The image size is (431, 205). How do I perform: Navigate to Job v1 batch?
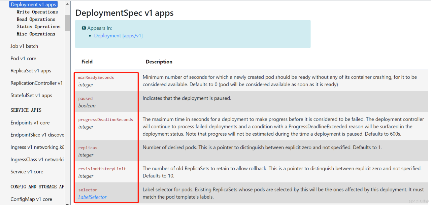click(x=24, y=46)
